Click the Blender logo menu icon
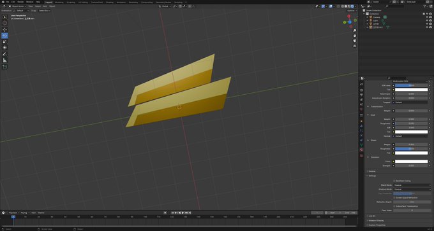 [x=3, y=2]
